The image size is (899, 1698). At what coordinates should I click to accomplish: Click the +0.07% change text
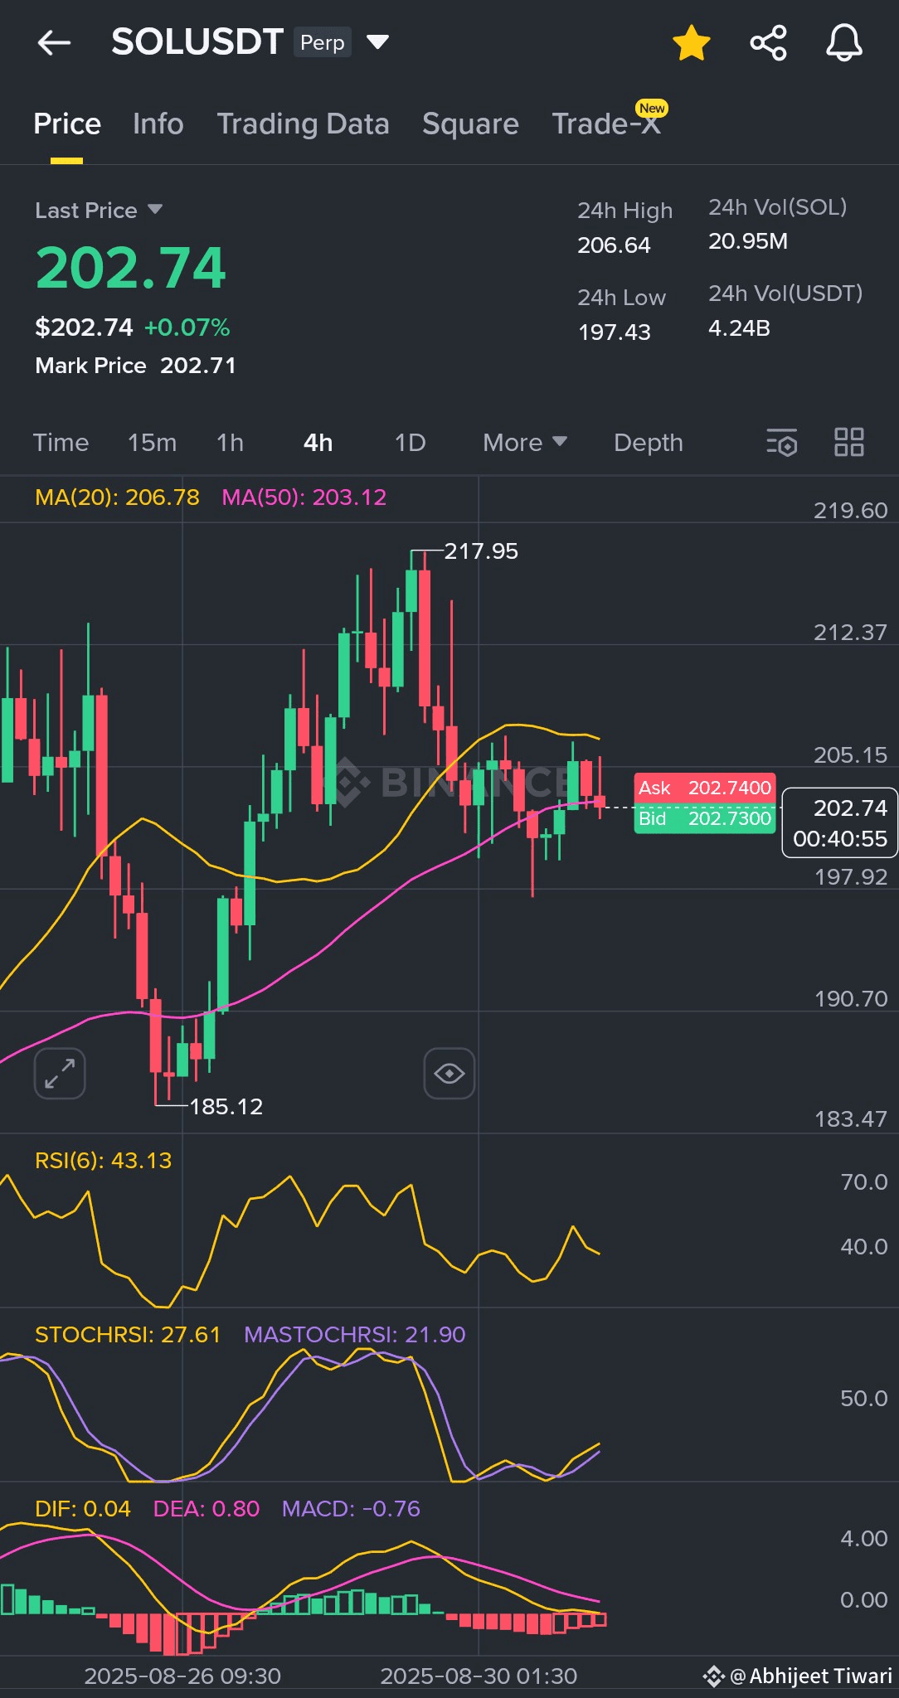coord(187,327)
